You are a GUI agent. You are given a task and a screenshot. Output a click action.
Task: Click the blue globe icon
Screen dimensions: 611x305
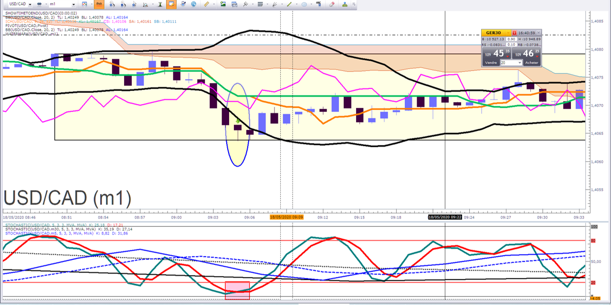tap(194, 4)
